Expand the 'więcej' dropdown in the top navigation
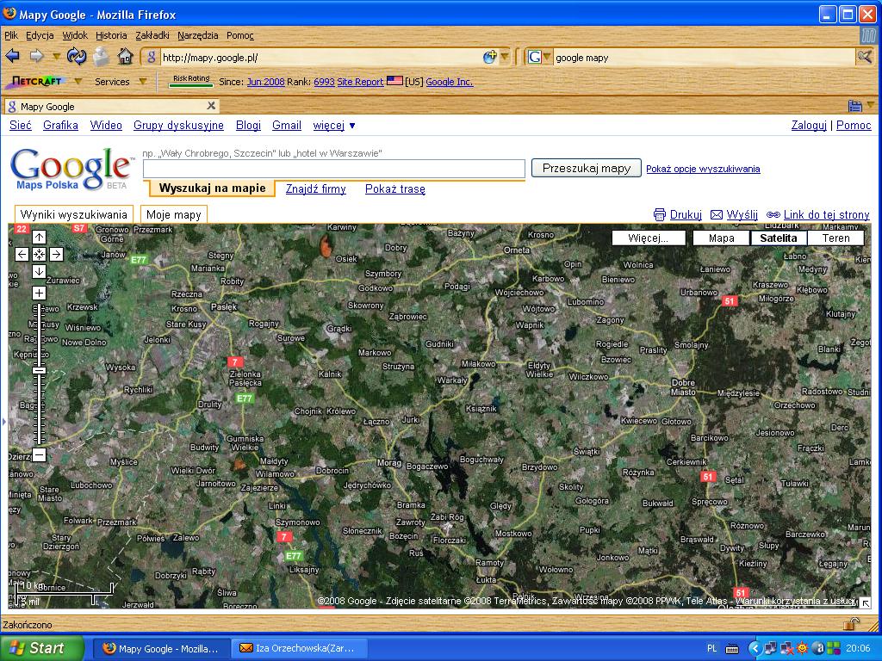The image size is (882, 661). pos(334,126)
